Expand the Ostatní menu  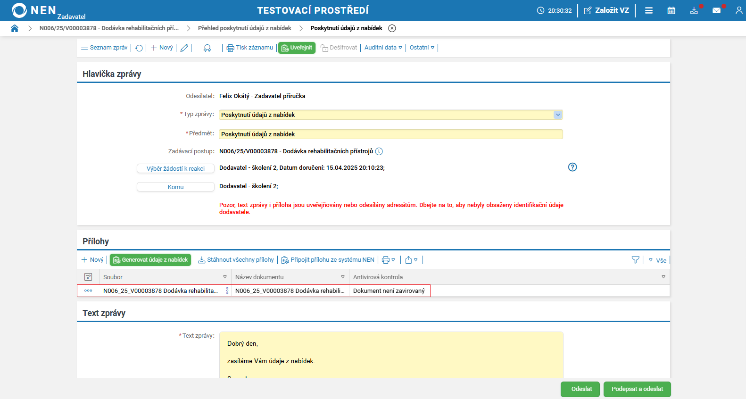[422, 48]
